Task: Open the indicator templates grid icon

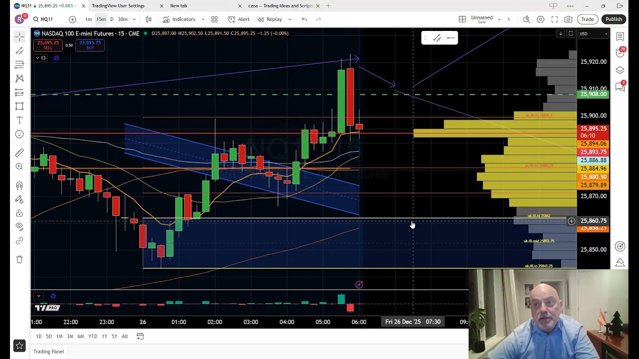Action: [x=214, y=19]
